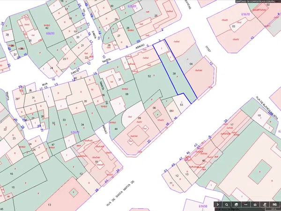This screenshot has width=281, height=211.
Task: Click the RUA DE SANTA MARTA DE street label
Action: tap(120, 193)
